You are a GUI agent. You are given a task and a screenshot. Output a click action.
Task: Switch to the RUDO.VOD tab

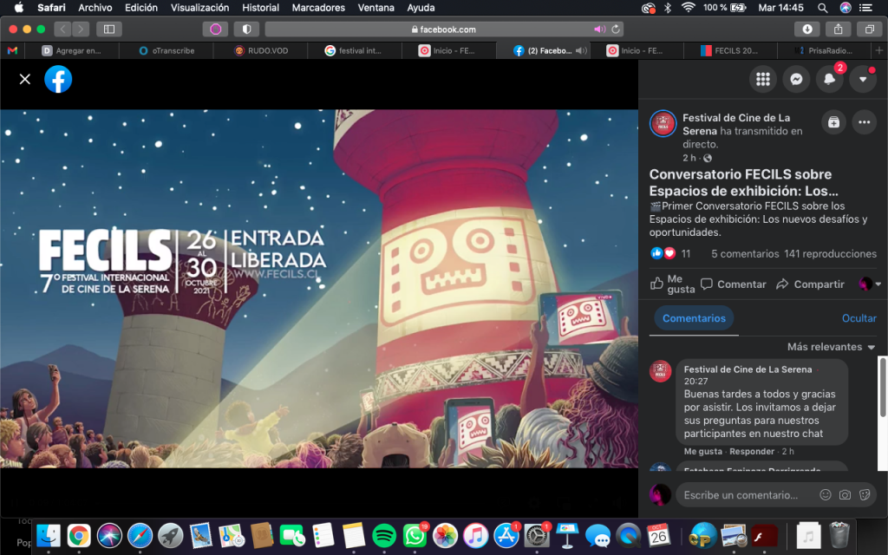[260, 50]
